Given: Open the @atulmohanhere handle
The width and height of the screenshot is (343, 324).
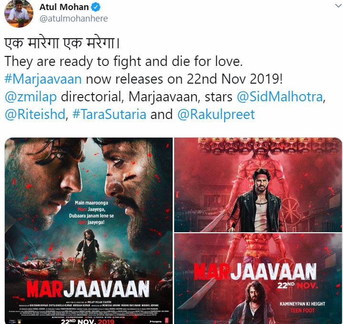Looking at the screenshot, I should tap(73, 19).
